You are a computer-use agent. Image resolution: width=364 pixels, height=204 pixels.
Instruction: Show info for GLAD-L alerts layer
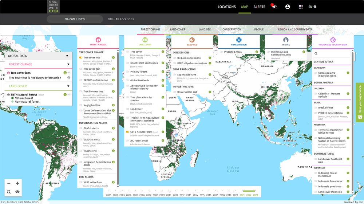(113, 128)
